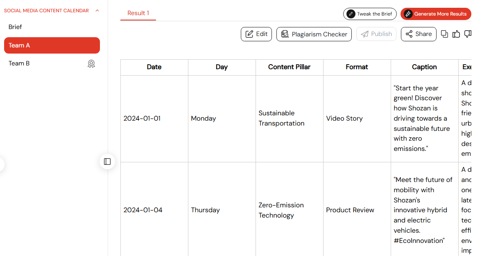Copy result using the copy icon
This screenshot has height=256, width=482.
pos(444,34)
